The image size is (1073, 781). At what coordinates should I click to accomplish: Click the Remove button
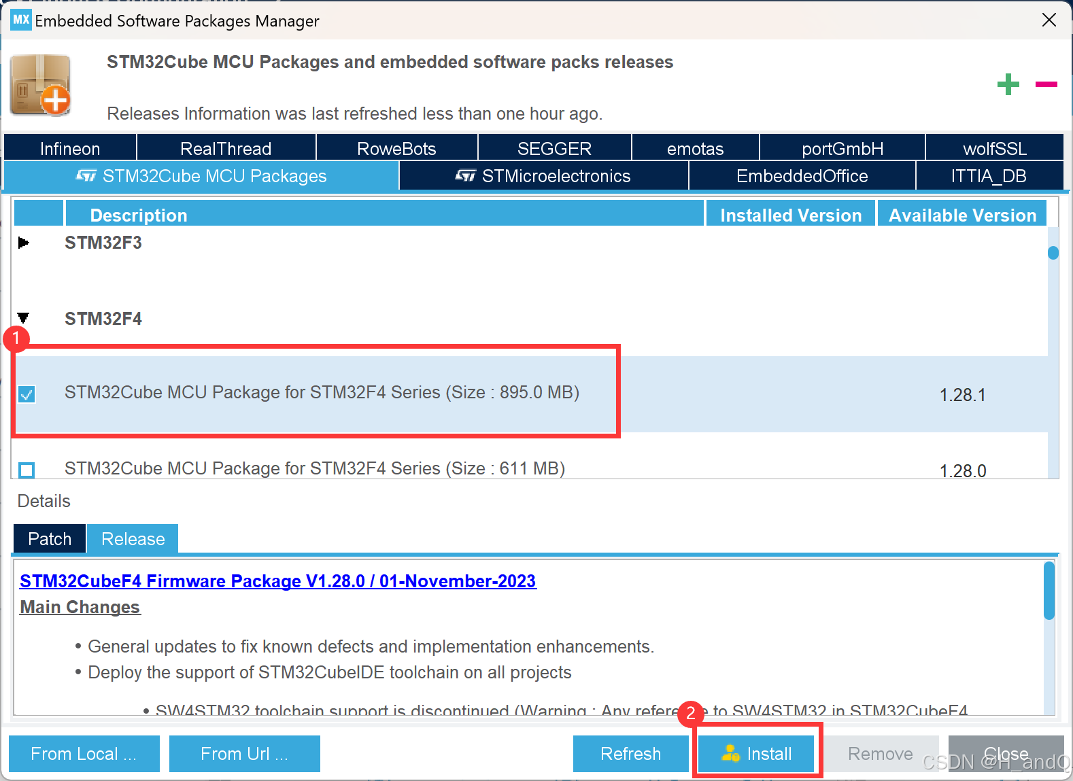point(881,754)
